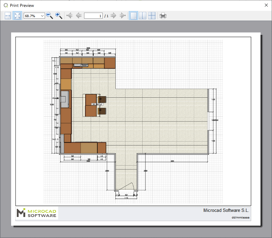The width and height of the screenshot is (272, 238).
Task: Switch to facing pages display mode
Action: [x=143, y=16]
